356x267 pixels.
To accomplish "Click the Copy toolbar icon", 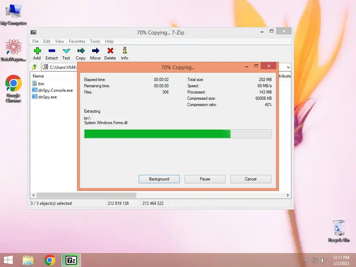I will 81,53.
